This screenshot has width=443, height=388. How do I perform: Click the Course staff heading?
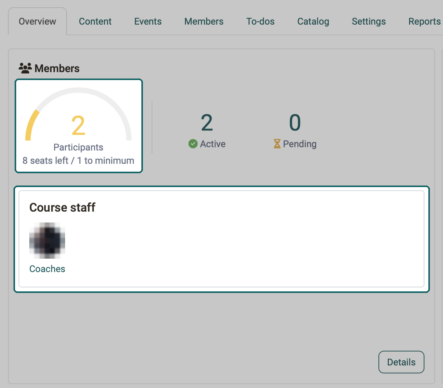coord(62,207)
